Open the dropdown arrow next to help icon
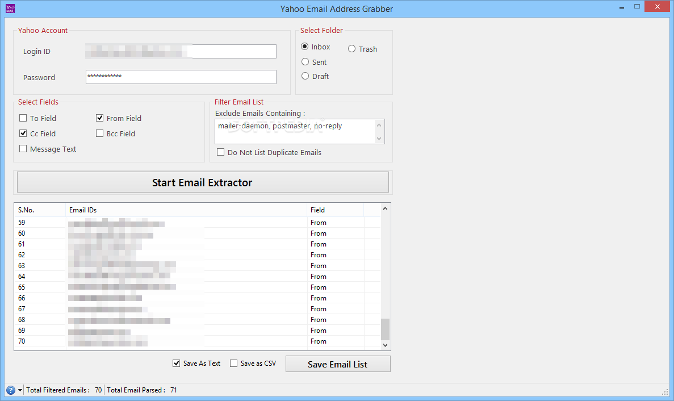Image resolution: width=674 pixels, height=401 pixels. 20,390
